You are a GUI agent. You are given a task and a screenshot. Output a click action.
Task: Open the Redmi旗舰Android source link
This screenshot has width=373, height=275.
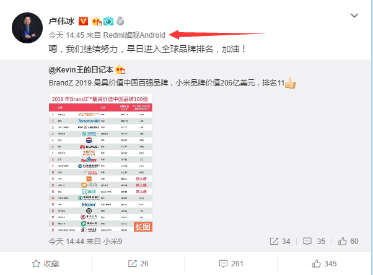point(134,35)
